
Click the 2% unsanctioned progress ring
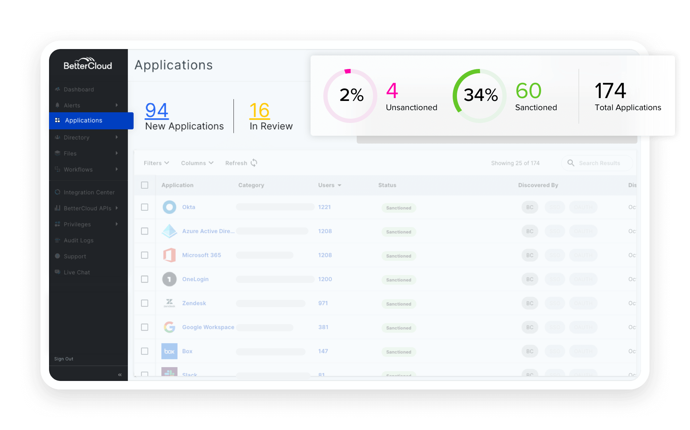coord(350,96)
